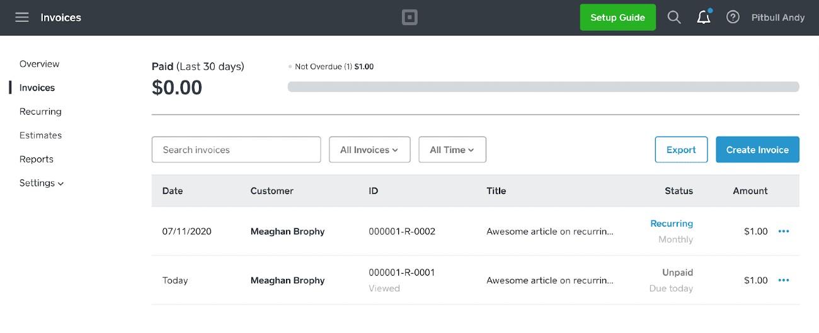
Task: Click the Not Overdue progress bar
Action: point(543,87)
